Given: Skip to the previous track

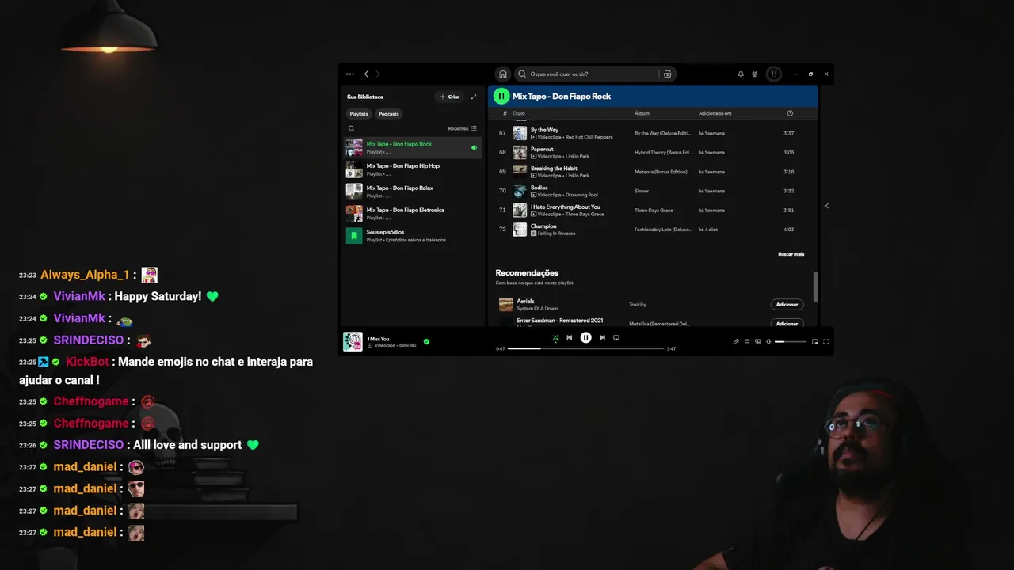Looking at the screenshot, I should pos(569,337).
